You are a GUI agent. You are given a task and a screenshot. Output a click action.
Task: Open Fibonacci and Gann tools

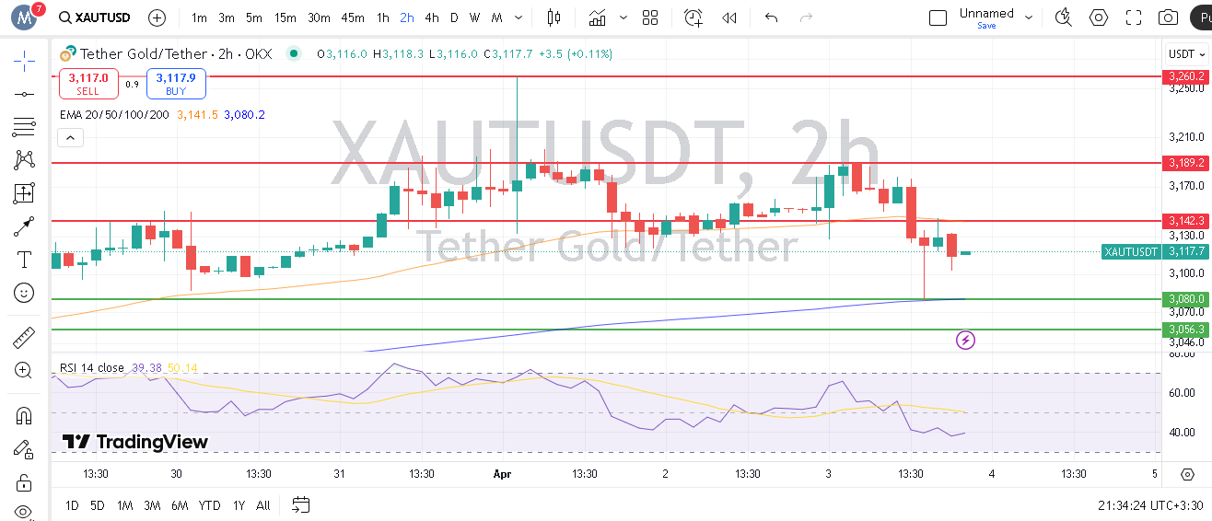[x=24, y=126]
